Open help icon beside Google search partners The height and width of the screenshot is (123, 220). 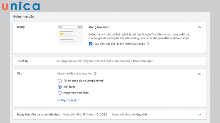148,43
